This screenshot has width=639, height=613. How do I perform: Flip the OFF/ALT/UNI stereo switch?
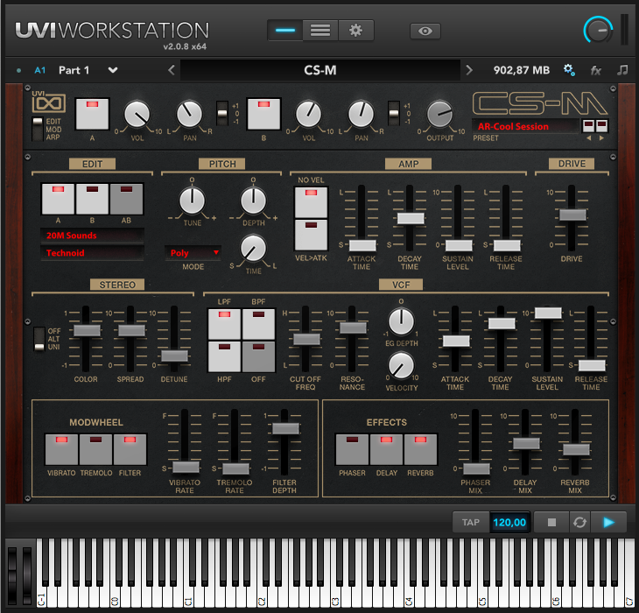tap(39, 339)
